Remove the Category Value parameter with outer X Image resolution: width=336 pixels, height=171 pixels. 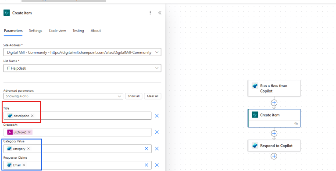tap(157, 149)
